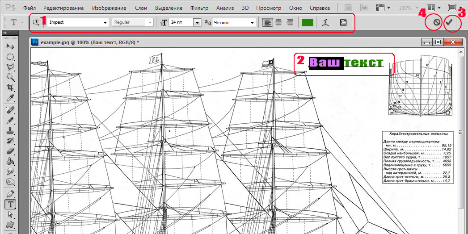Viewport: 468px width, 234px height.
Task: Choose the Clone Stamp tool
Action: (10, 131)
